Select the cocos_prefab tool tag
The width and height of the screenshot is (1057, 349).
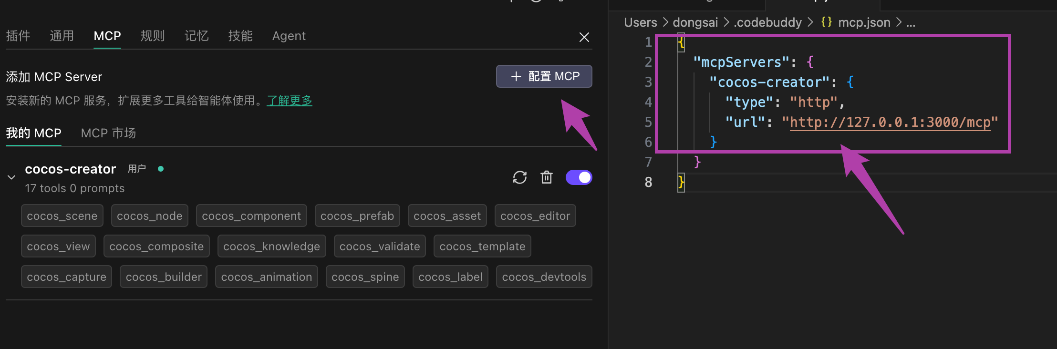pos(357,216)
